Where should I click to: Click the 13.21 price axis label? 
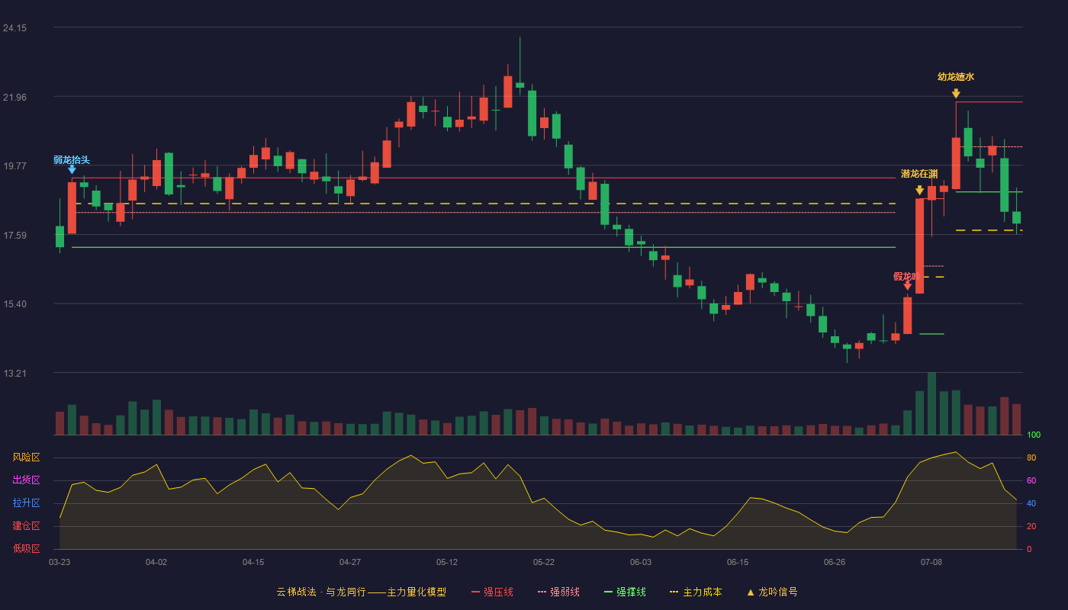[x=14, y=374]
